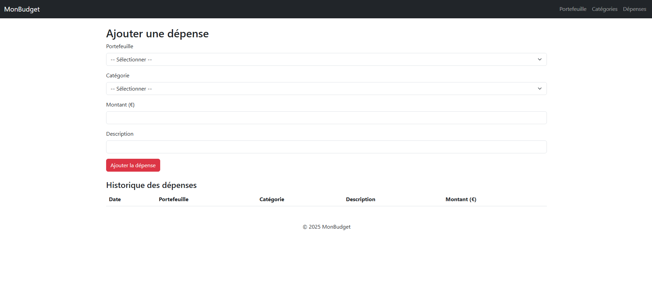
Task: Switch to the Dépenses nav item
Action: [x=634, y=9]
